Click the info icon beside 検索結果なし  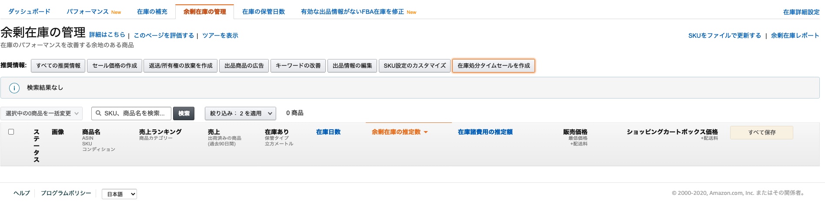[14, 88]
